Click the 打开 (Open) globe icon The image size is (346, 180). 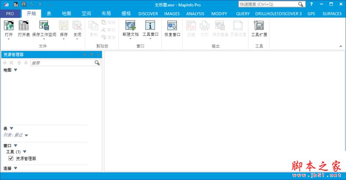click(9, 26)
